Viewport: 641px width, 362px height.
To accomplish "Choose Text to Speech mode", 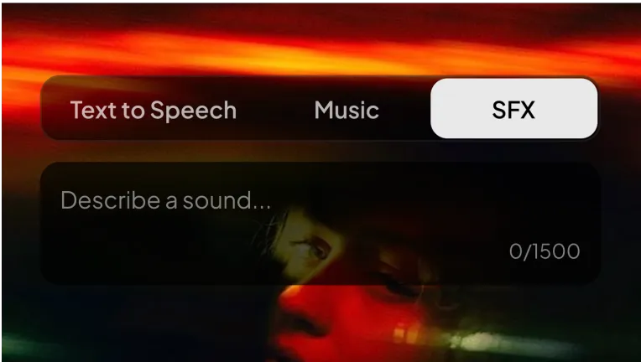I will (x=154, y=110).
